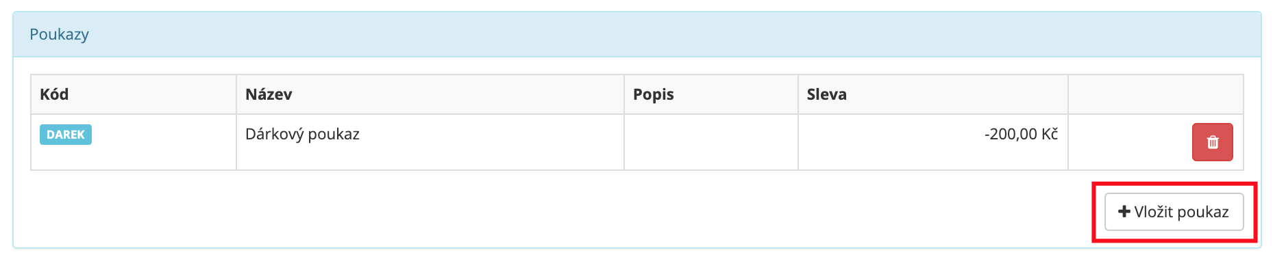Select the Kód column header

(x=54, y=94)
